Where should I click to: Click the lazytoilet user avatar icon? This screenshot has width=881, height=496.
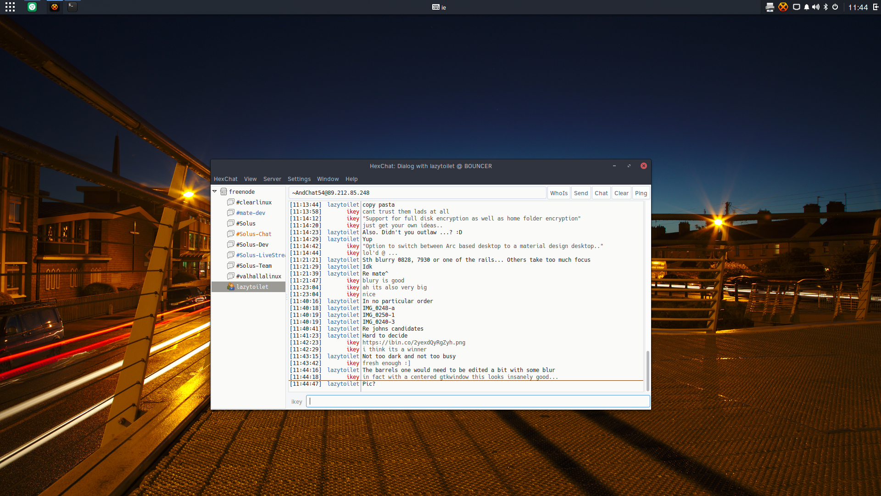click(x=231, y=287)
